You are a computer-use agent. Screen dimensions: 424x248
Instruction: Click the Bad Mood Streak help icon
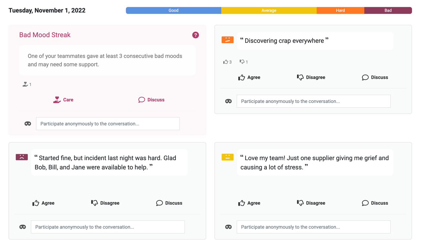(195, 35)
